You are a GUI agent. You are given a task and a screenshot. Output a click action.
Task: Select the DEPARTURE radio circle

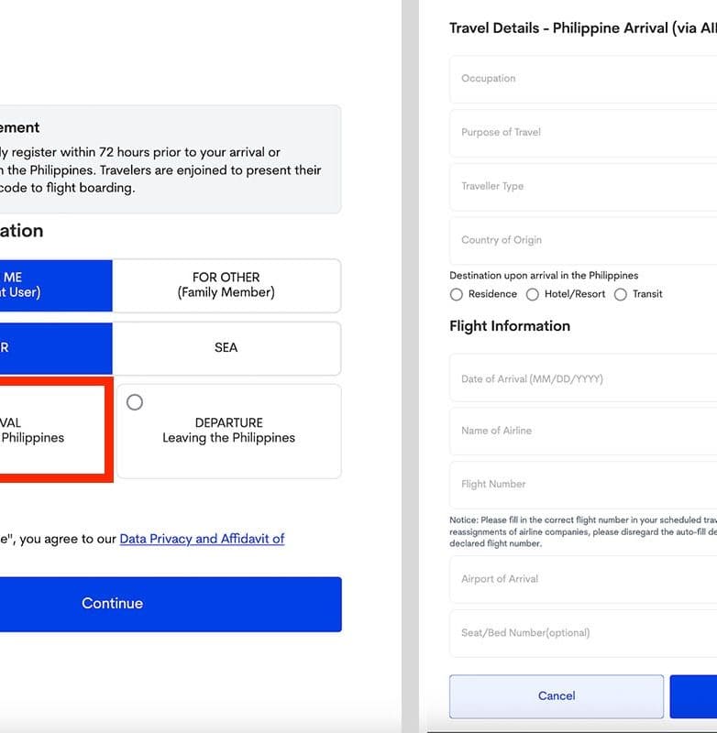point(135,402)
